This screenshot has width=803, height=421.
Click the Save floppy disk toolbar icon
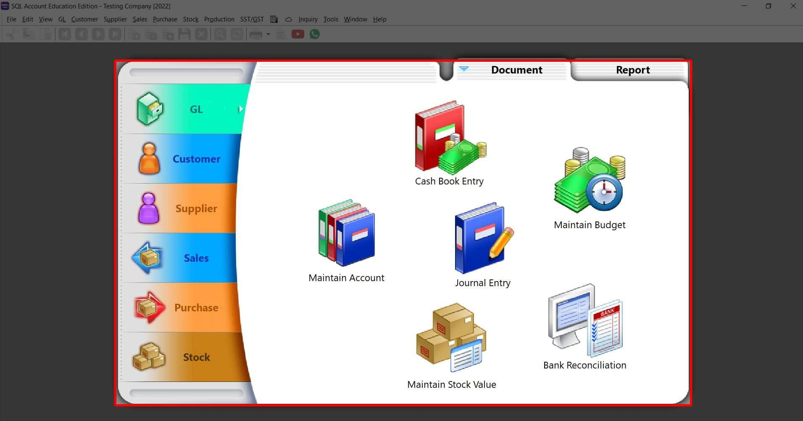184,34
